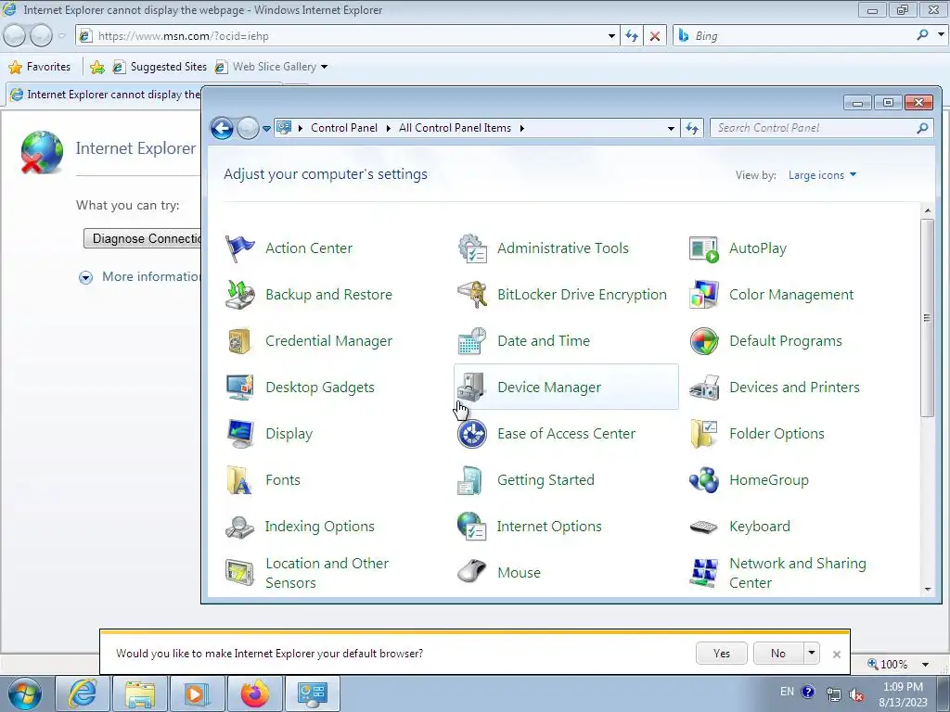Viewport: 950px width, 712px height.
Task: Click the Firefox icon in the taskbar
Action: [255, 693]
